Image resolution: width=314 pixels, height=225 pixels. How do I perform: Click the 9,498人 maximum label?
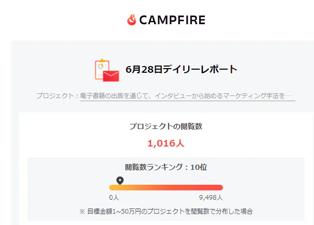click(x=211, y=198)
